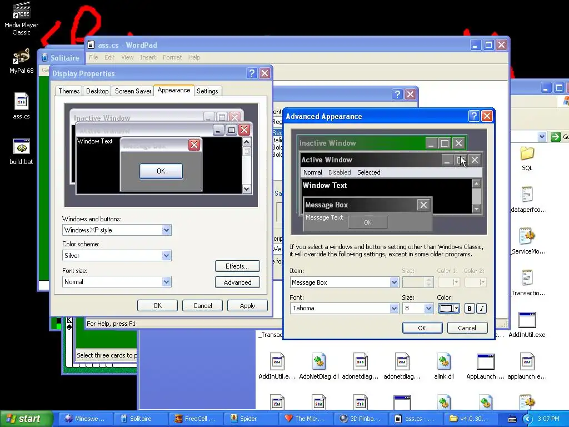Open the Item Message Box dropdown
This screenshot has height=427, width=569.
point(394,282)
